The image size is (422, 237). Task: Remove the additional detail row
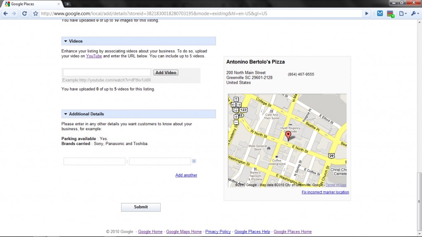click(194, 161)
